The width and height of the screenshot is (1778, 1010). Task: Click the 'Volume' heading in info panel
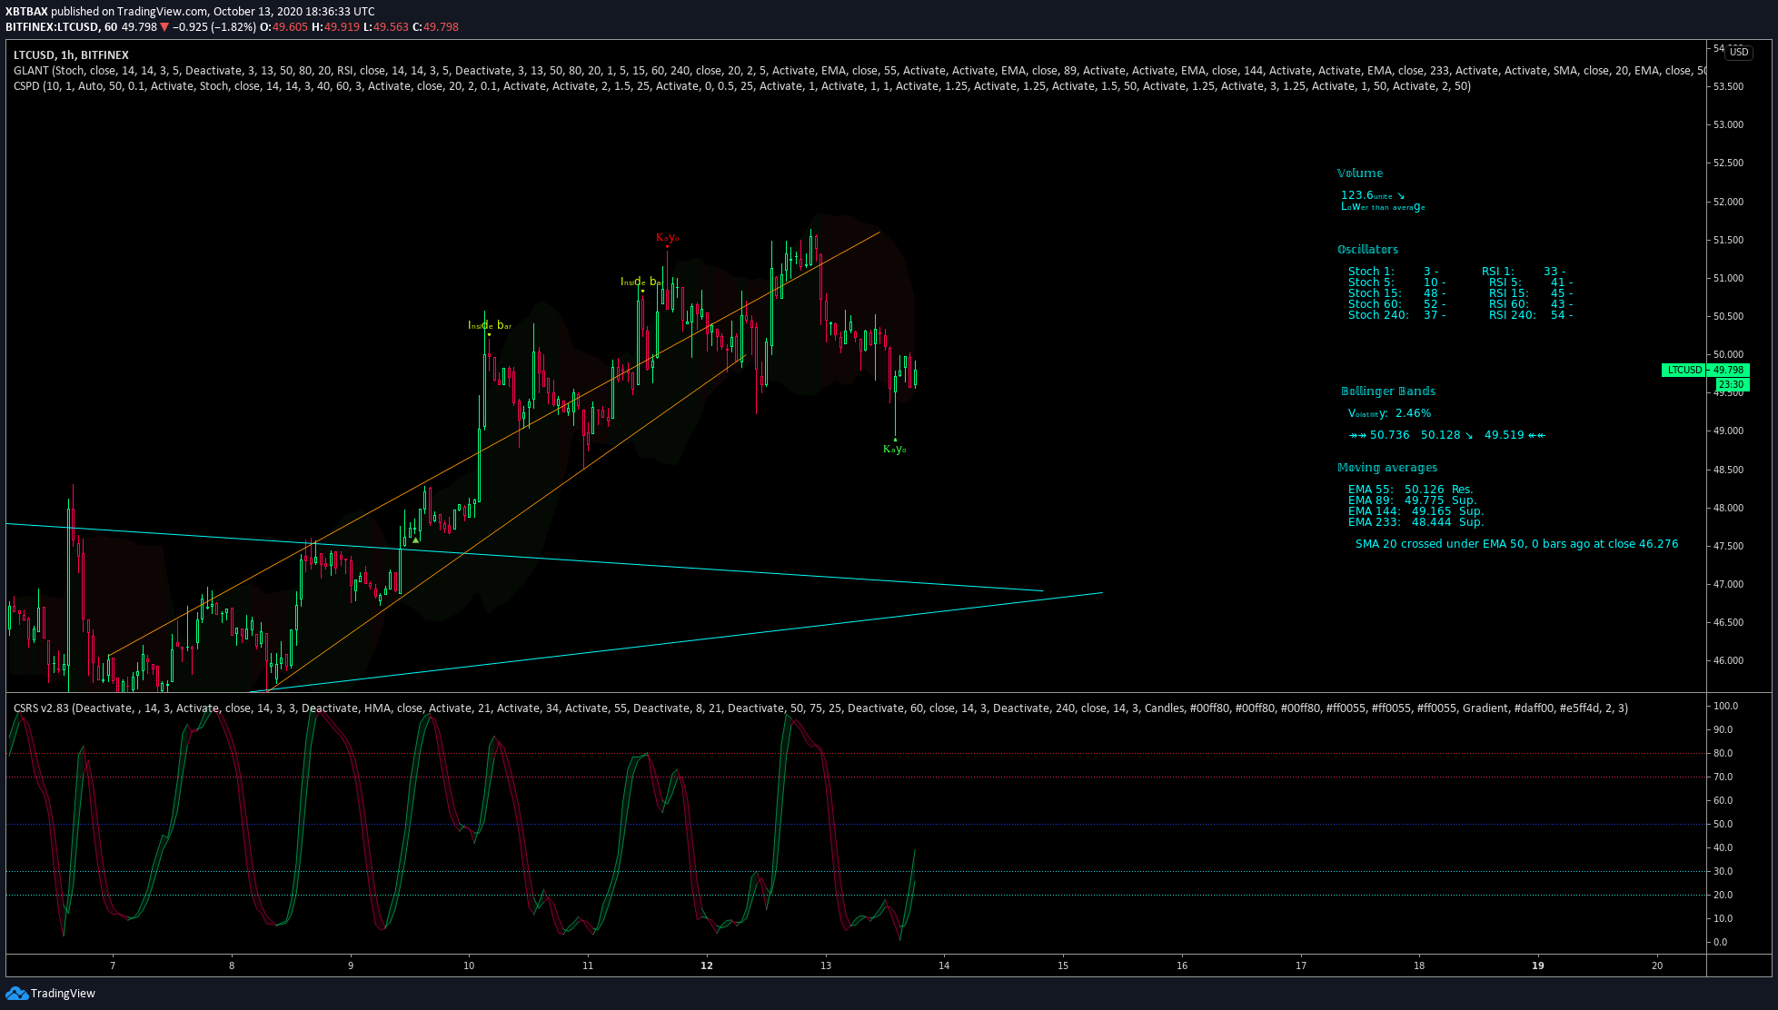pyautogui.click(x=1360, y=173)
